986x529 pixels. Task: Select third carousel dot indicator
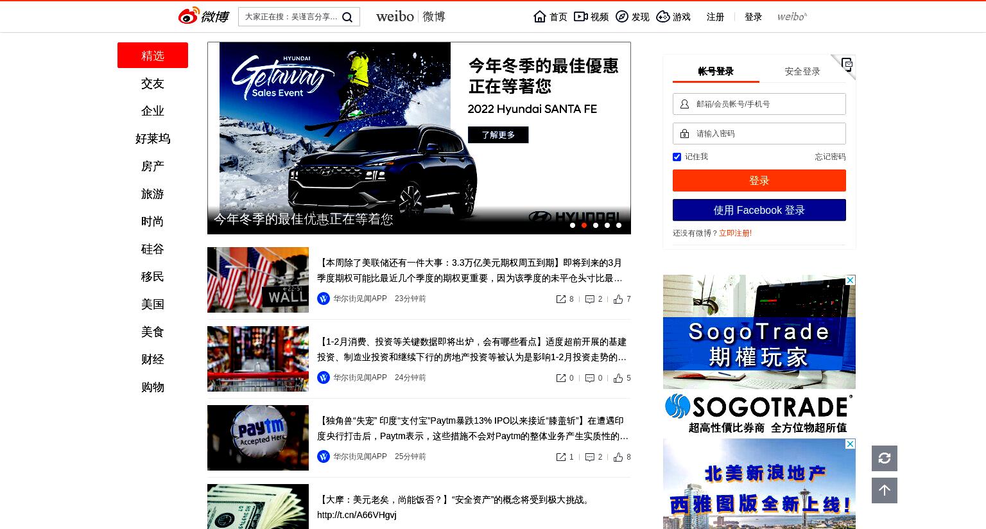tap(596, 225)
